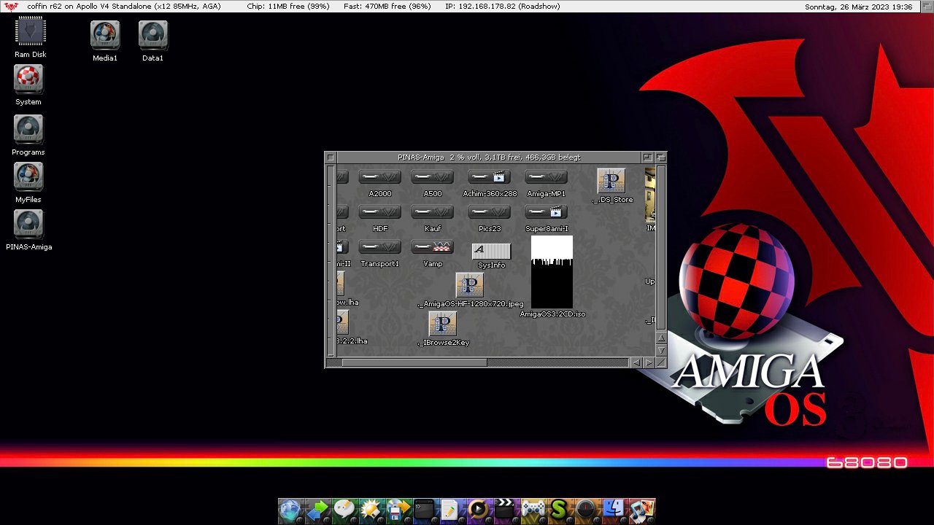
Task: Open the music and photos dock icon
Action: (641, 510)
